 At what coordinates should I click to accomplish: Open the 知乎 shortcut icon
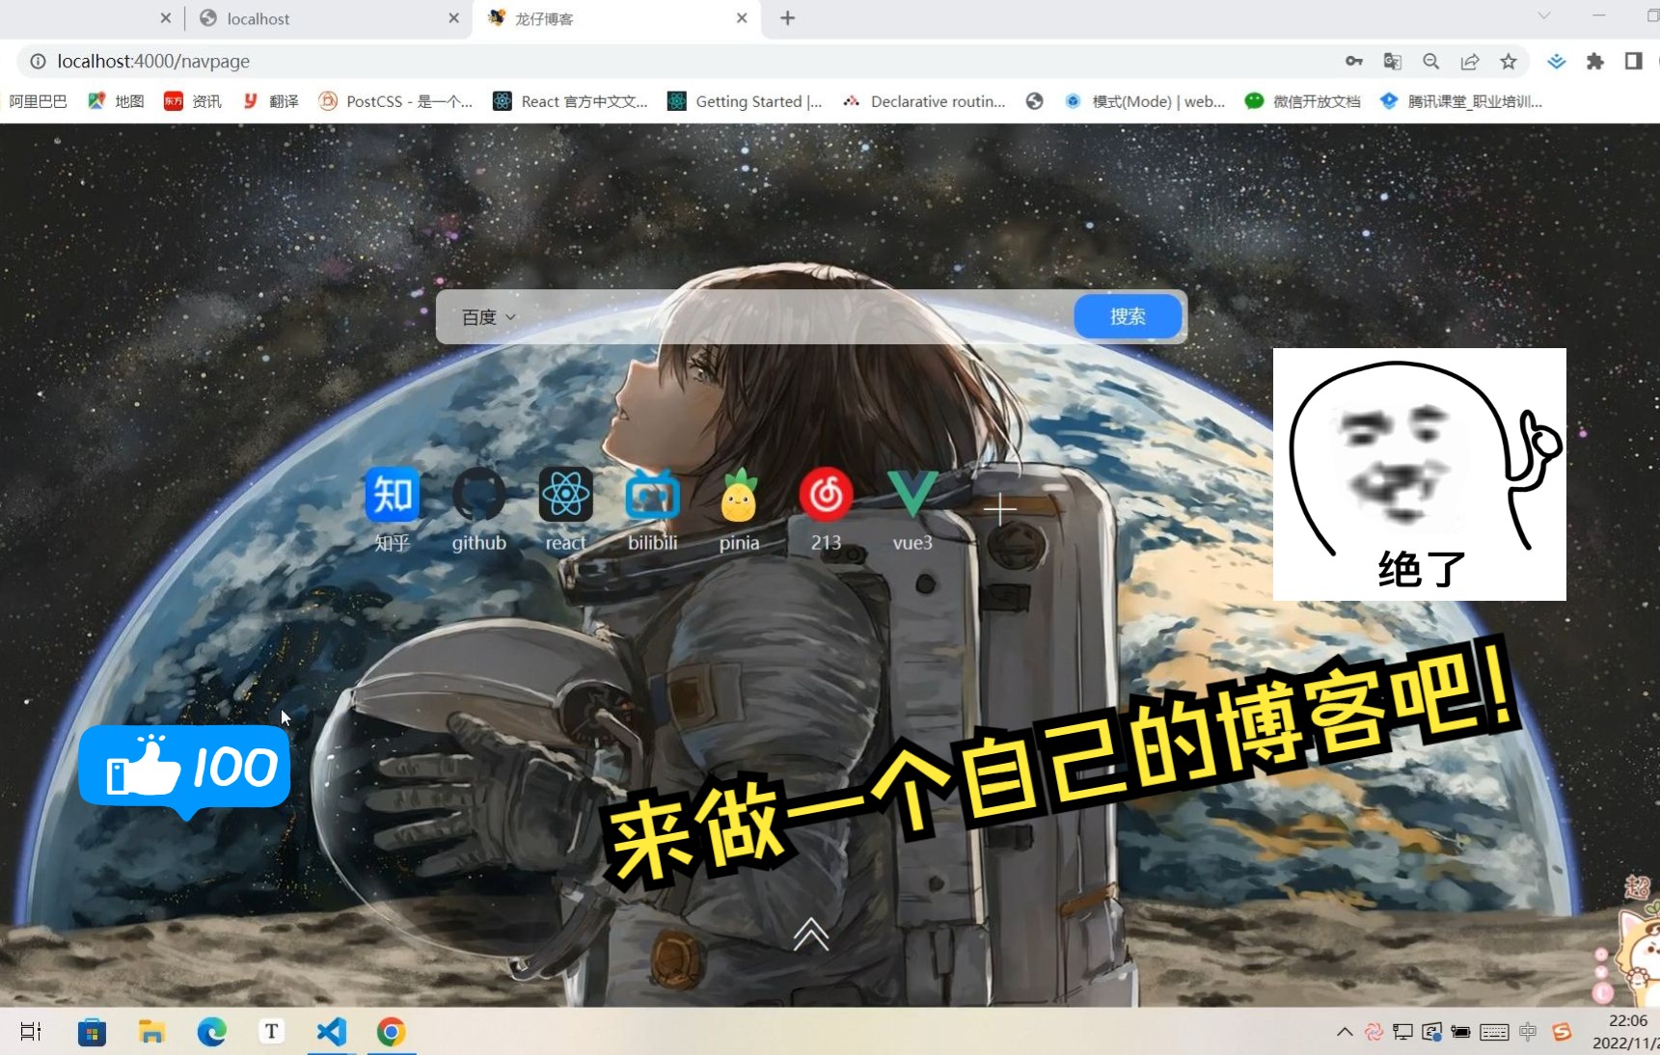tap(392, 495)
